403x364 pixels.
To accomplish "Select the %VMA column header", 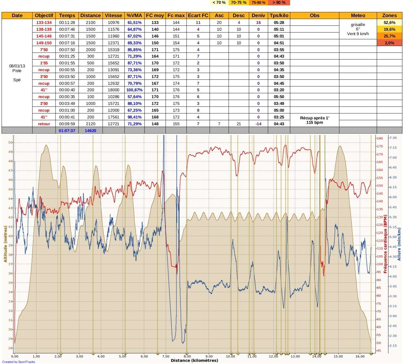I will pyautogui.click(x=134, y=15).
